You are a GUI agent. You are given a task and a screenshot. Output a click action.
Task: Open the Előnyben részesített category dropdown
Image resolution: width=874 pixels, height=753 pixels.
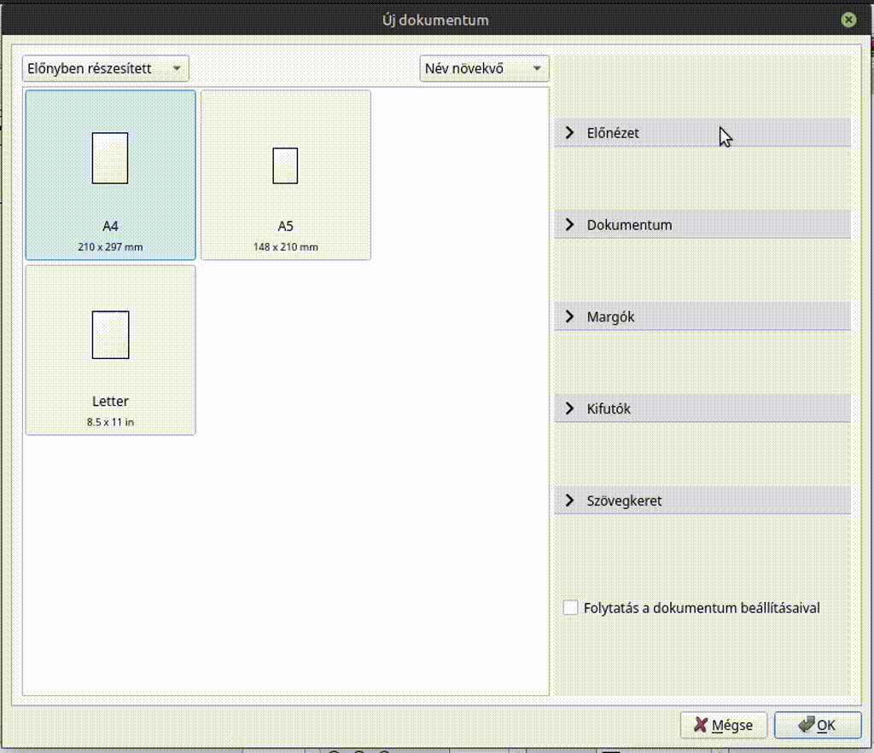(105, 68)
